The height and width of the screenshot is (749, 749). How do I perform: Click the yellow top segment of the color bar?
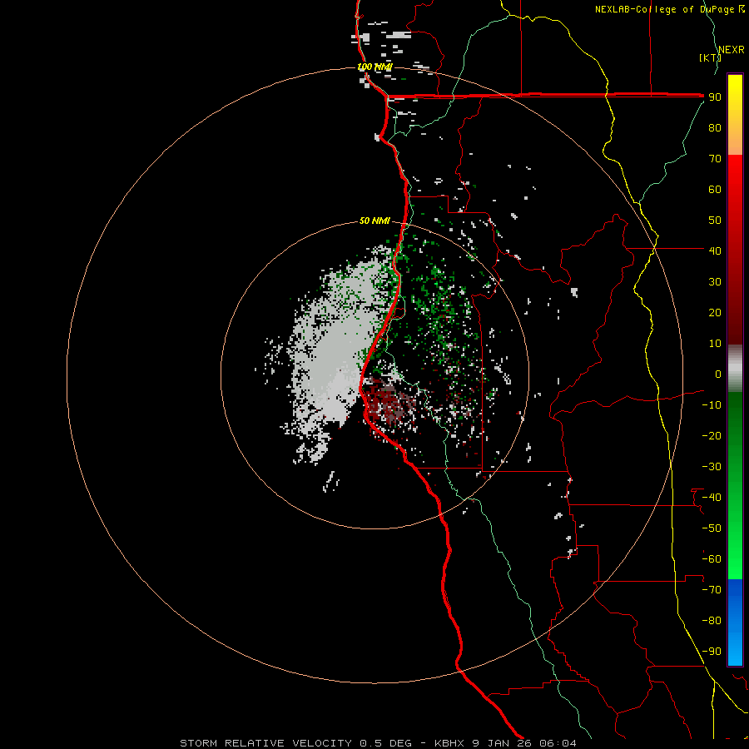point(735,93)
